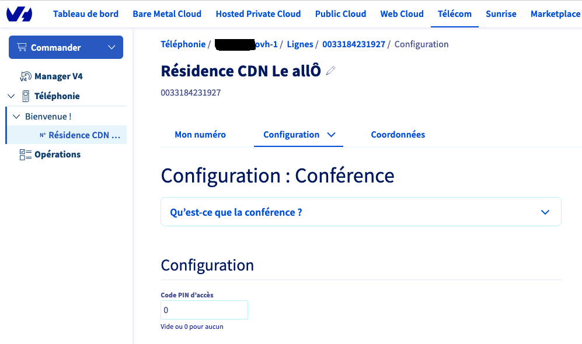Screen dimensions: 582x344
Task: Expand 'Qu'est-ce que la conférence ?' panel
Action: tap(361, 212)
